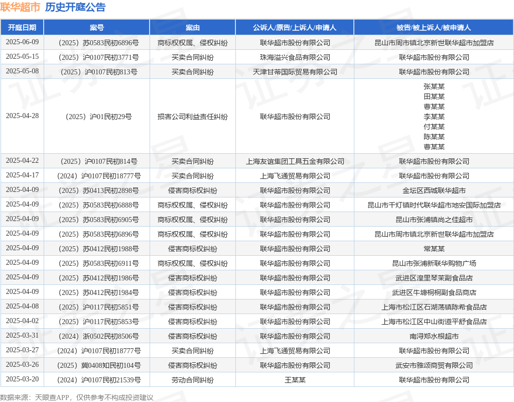Click case number (2024)浙0502民初8506号
This screenshot has height=402, width=514.
point(99,336)
